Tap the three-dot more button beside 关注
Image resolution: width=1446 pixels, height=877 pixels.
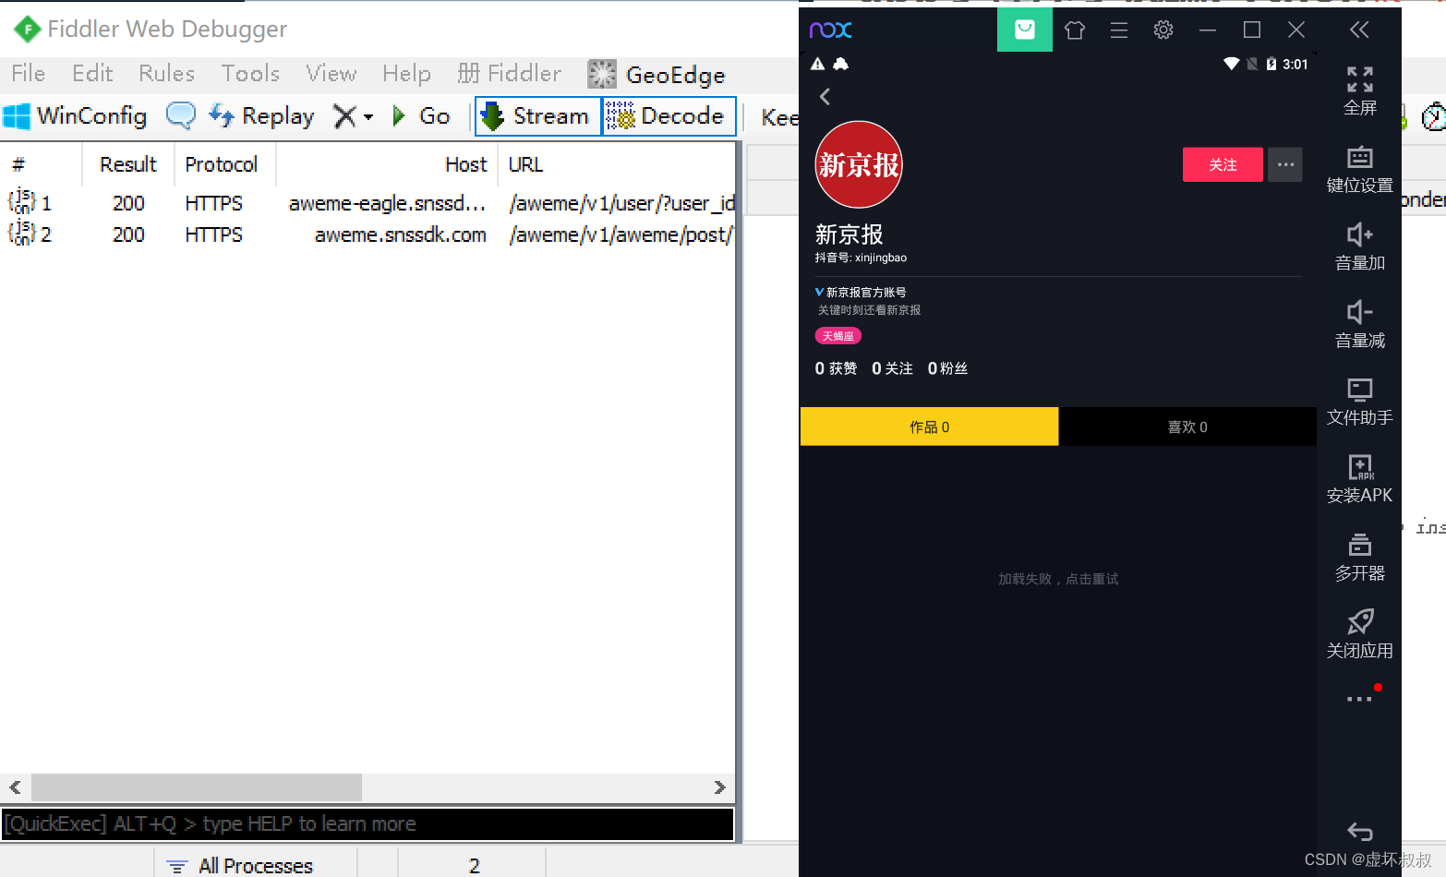pyautogui.click(x=1285, y=164)
